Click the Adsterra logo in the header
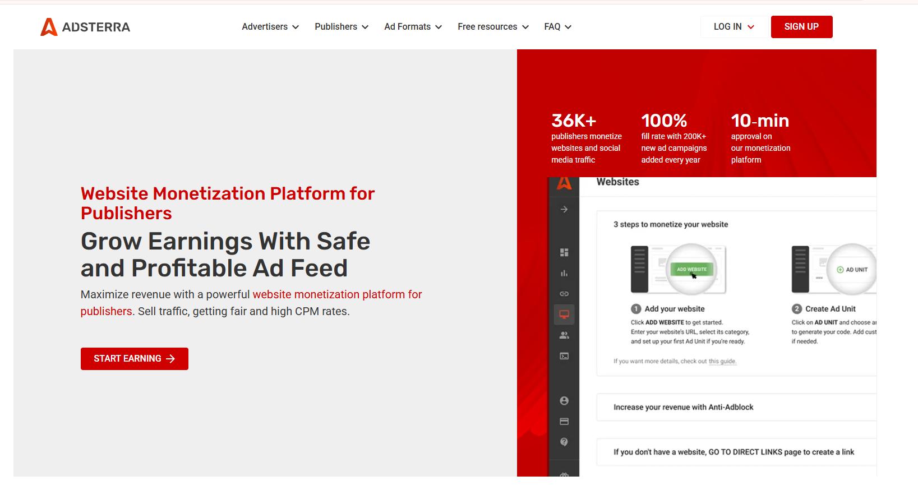Viewport: 918px width, 499px height. tap(85, 27)
